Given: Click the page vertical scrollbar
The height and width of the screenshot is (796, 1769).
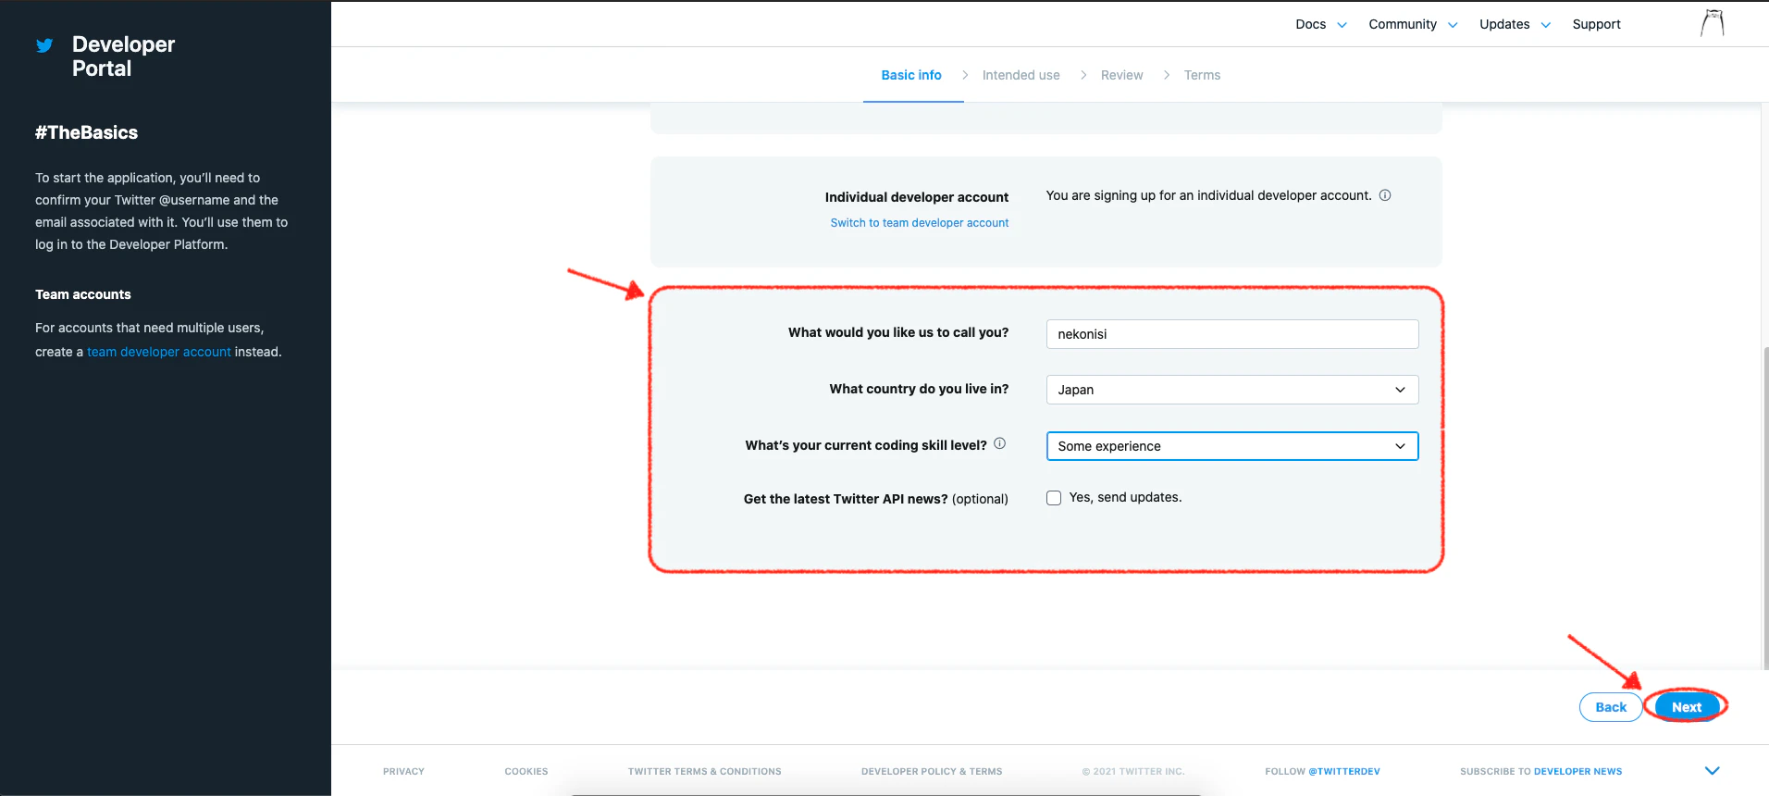Looking at the screenshot, I should click(1764, 507).
